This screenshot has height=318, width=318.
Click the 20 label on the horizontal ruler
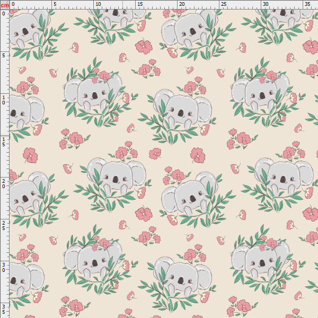coord(182,4)
